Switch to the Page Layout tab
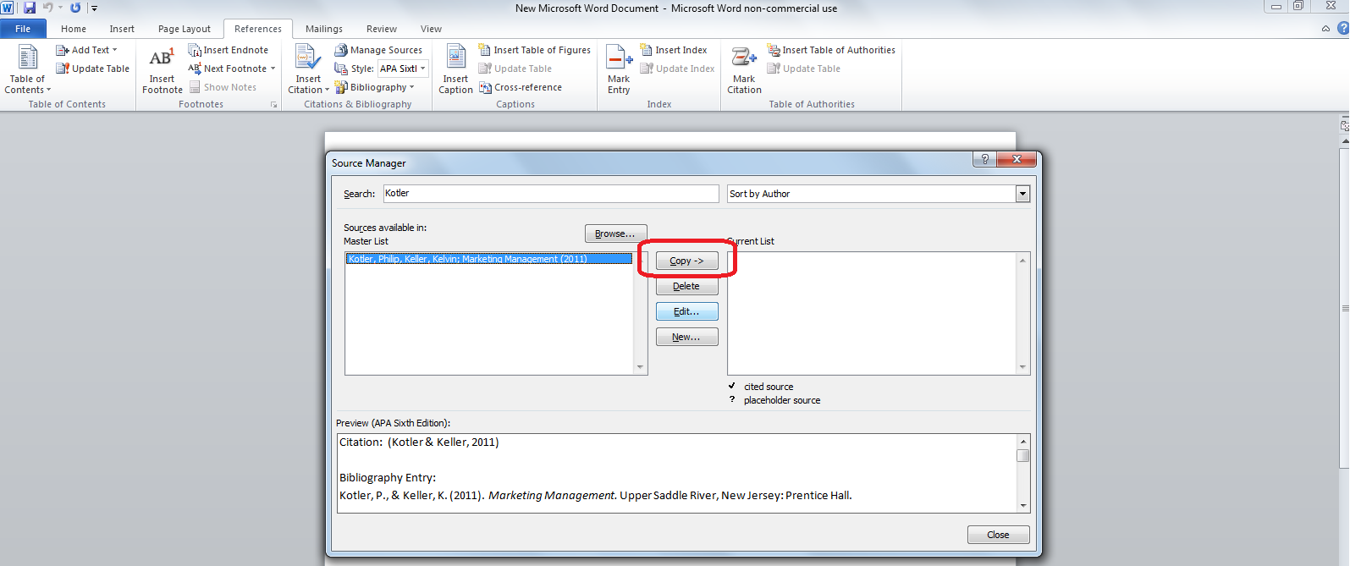 (184, 29)
